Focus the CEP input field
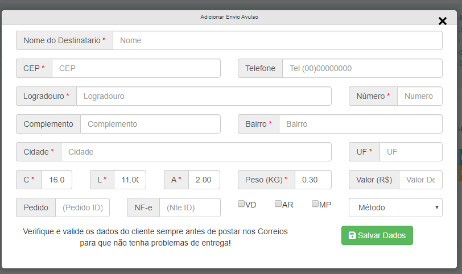Viewport: 462px width, 274px height. pyautogui.click(x=136, y=68)
